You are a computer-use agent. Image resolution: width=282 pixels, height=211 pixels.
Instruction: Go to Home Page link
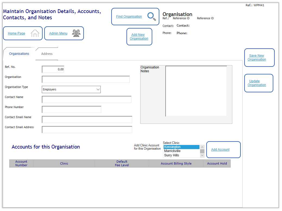(x=16, y=33)
